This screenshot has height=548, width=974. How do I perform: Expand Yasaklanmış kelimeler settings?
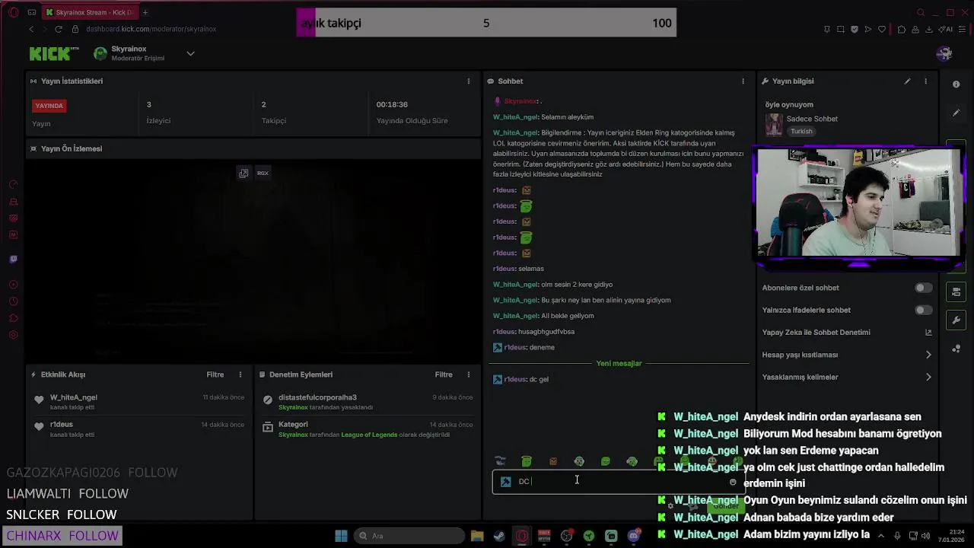847,377
